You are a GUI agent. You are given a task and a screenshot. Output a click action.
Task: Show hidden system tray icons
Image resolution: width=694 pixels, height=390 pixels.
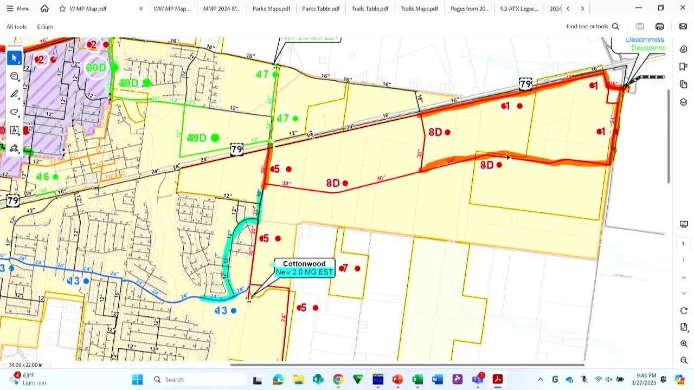click(x=541, y=380)
